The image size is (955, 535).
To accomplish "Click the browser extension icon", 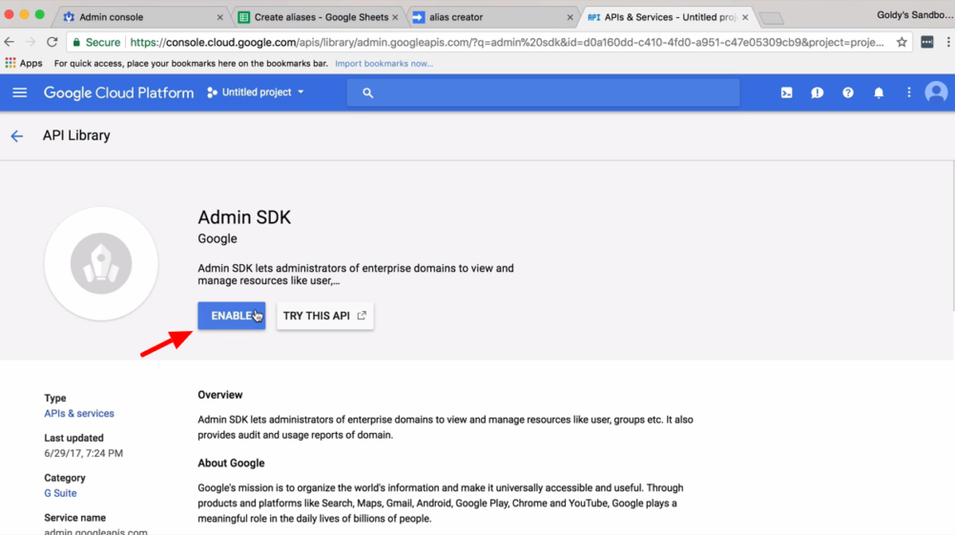I will coord(927,42).
